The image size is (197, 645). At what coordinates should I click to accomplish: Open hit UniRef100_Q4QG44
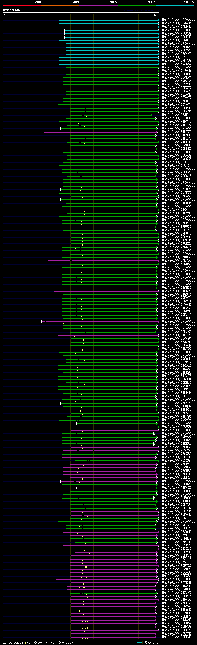click(177, 210)
